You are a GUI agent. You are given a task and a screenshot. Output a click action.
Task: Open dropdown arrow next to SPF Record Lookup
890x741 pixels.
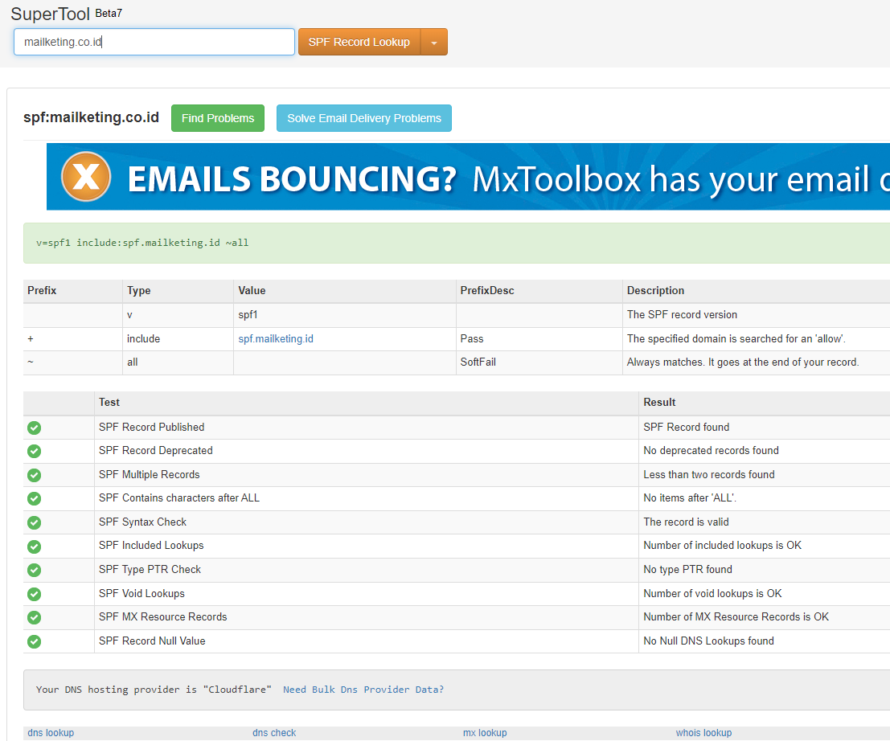point(434,43)
